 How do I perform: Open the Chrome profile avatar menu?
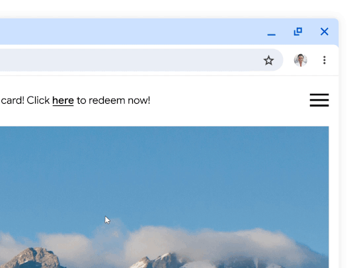300,60
